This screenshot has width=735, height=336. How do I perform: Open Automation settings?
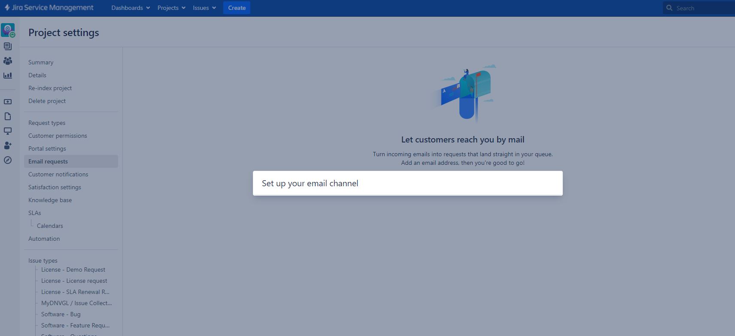(x=44, y=239)
